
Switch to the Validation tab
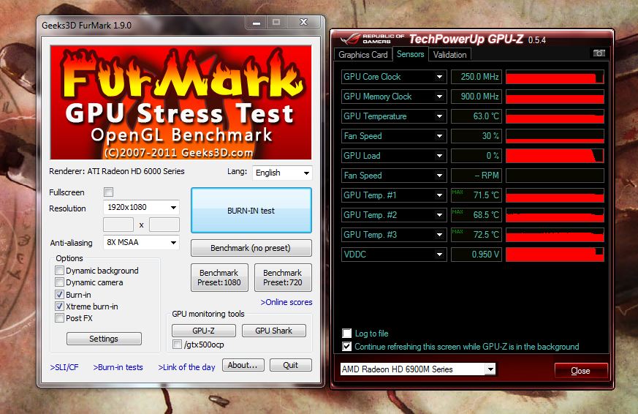(x=449, y=55)
